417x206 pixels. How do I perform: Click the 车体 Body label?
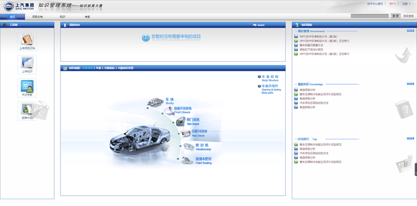[x=170, y=101]
